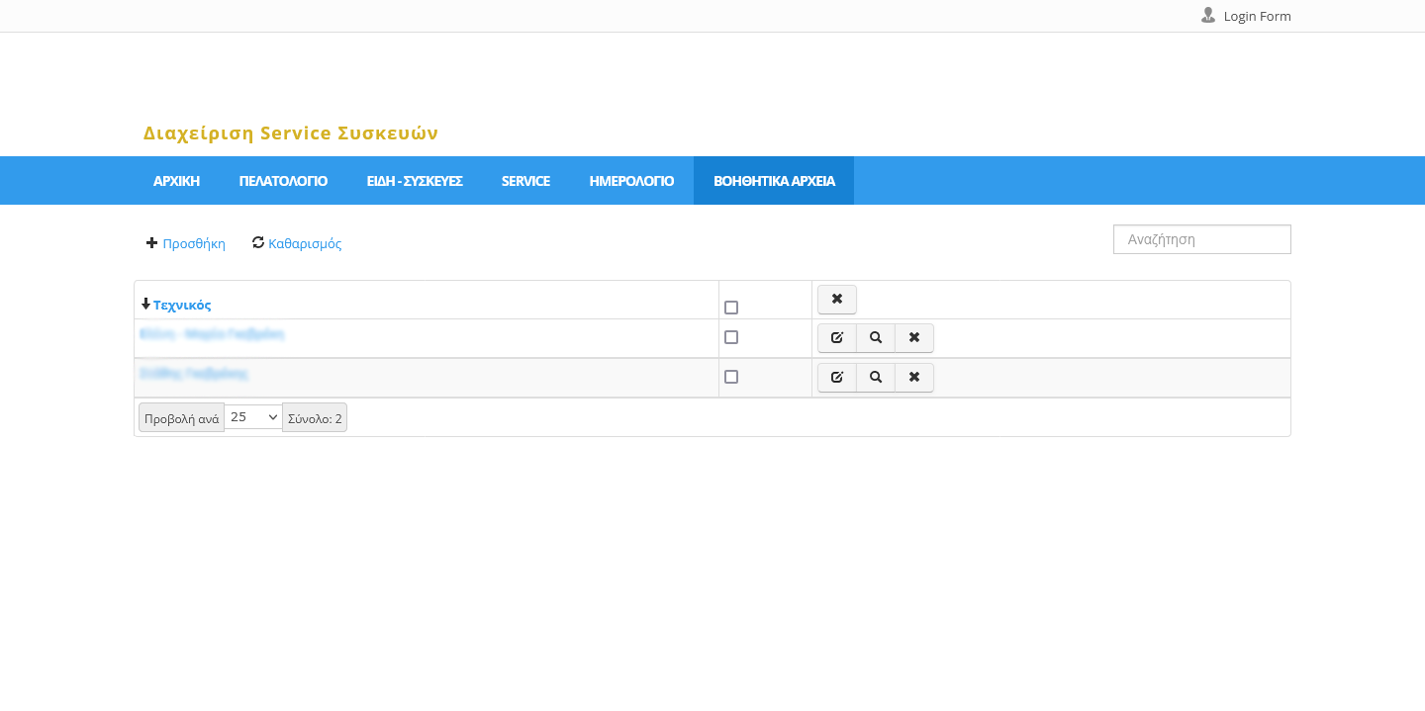The width and height of the screenshot is (1425, 711).
Task: Click the edit icon in first technician row
Action: click(x=837, y=338)
